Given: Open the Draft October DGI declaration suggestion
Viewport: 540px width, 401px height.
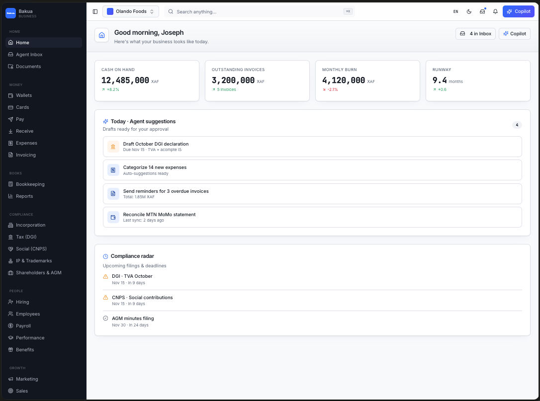Looking at the screenshot, I should point(312,147).
